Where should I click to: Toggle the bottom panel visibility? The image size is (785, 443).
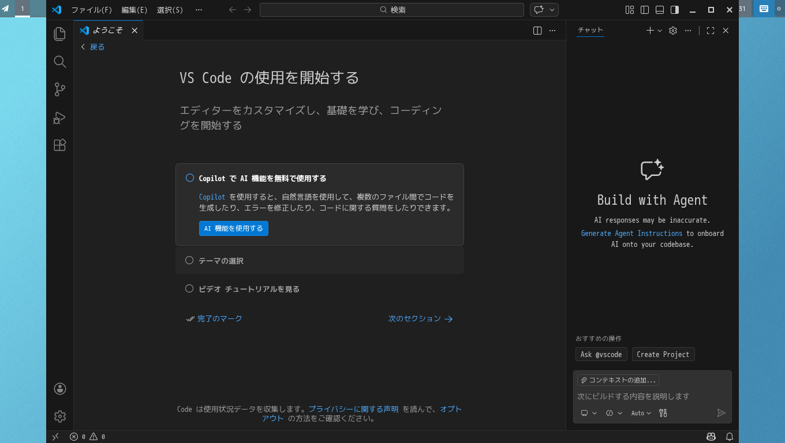point(660,10)
